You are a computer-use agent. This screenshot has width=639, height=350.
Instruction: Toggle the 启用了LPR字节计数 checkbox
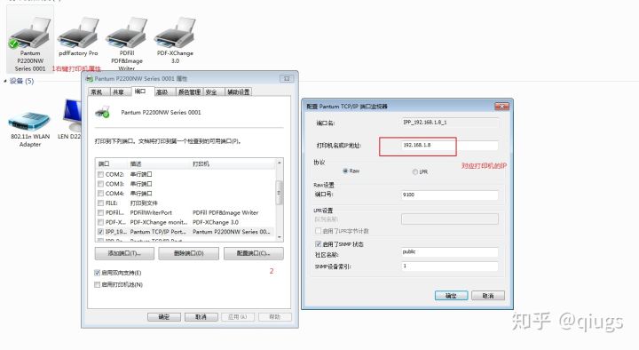pos(319,231)
